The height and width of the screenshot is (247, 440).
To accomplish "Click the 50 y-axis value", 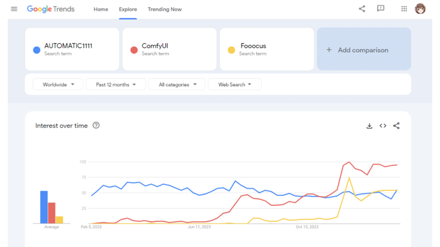I will pos(84,193).
